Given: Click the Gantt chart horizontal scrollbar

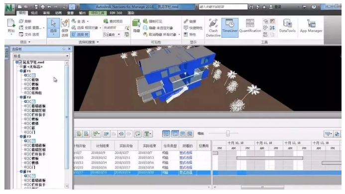Looking at the screenshot, I should [262, 187].
